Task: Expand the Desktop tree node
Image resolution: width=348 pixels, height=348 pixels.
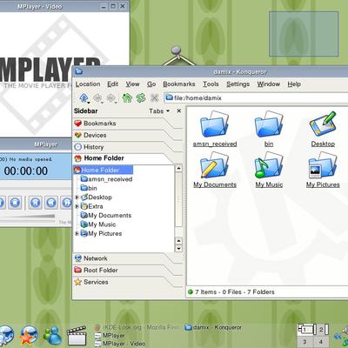Action: coord(77,197)
